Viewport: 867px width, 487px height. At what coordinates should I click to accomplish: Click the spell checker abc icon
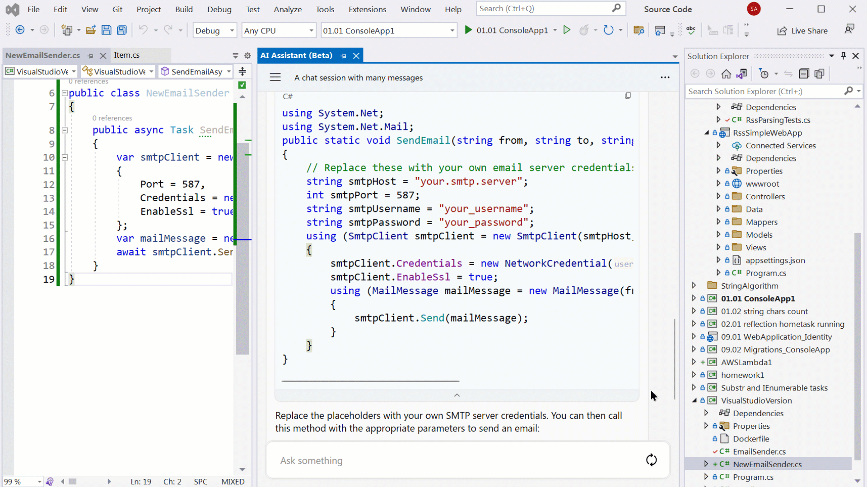691,30
